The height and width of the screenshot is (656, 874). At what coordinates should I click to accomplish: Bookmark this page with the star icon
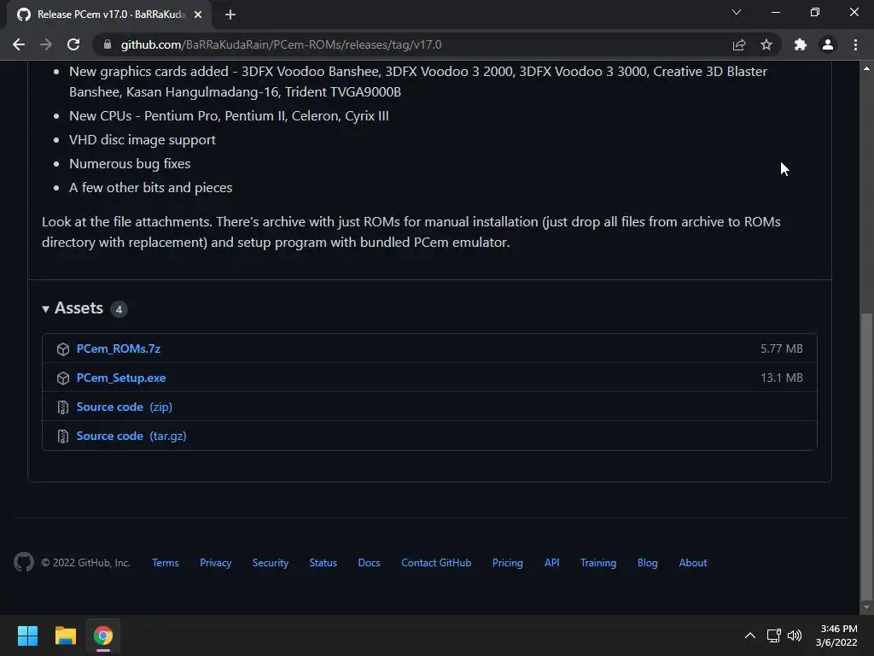click(x=766, y=44)
